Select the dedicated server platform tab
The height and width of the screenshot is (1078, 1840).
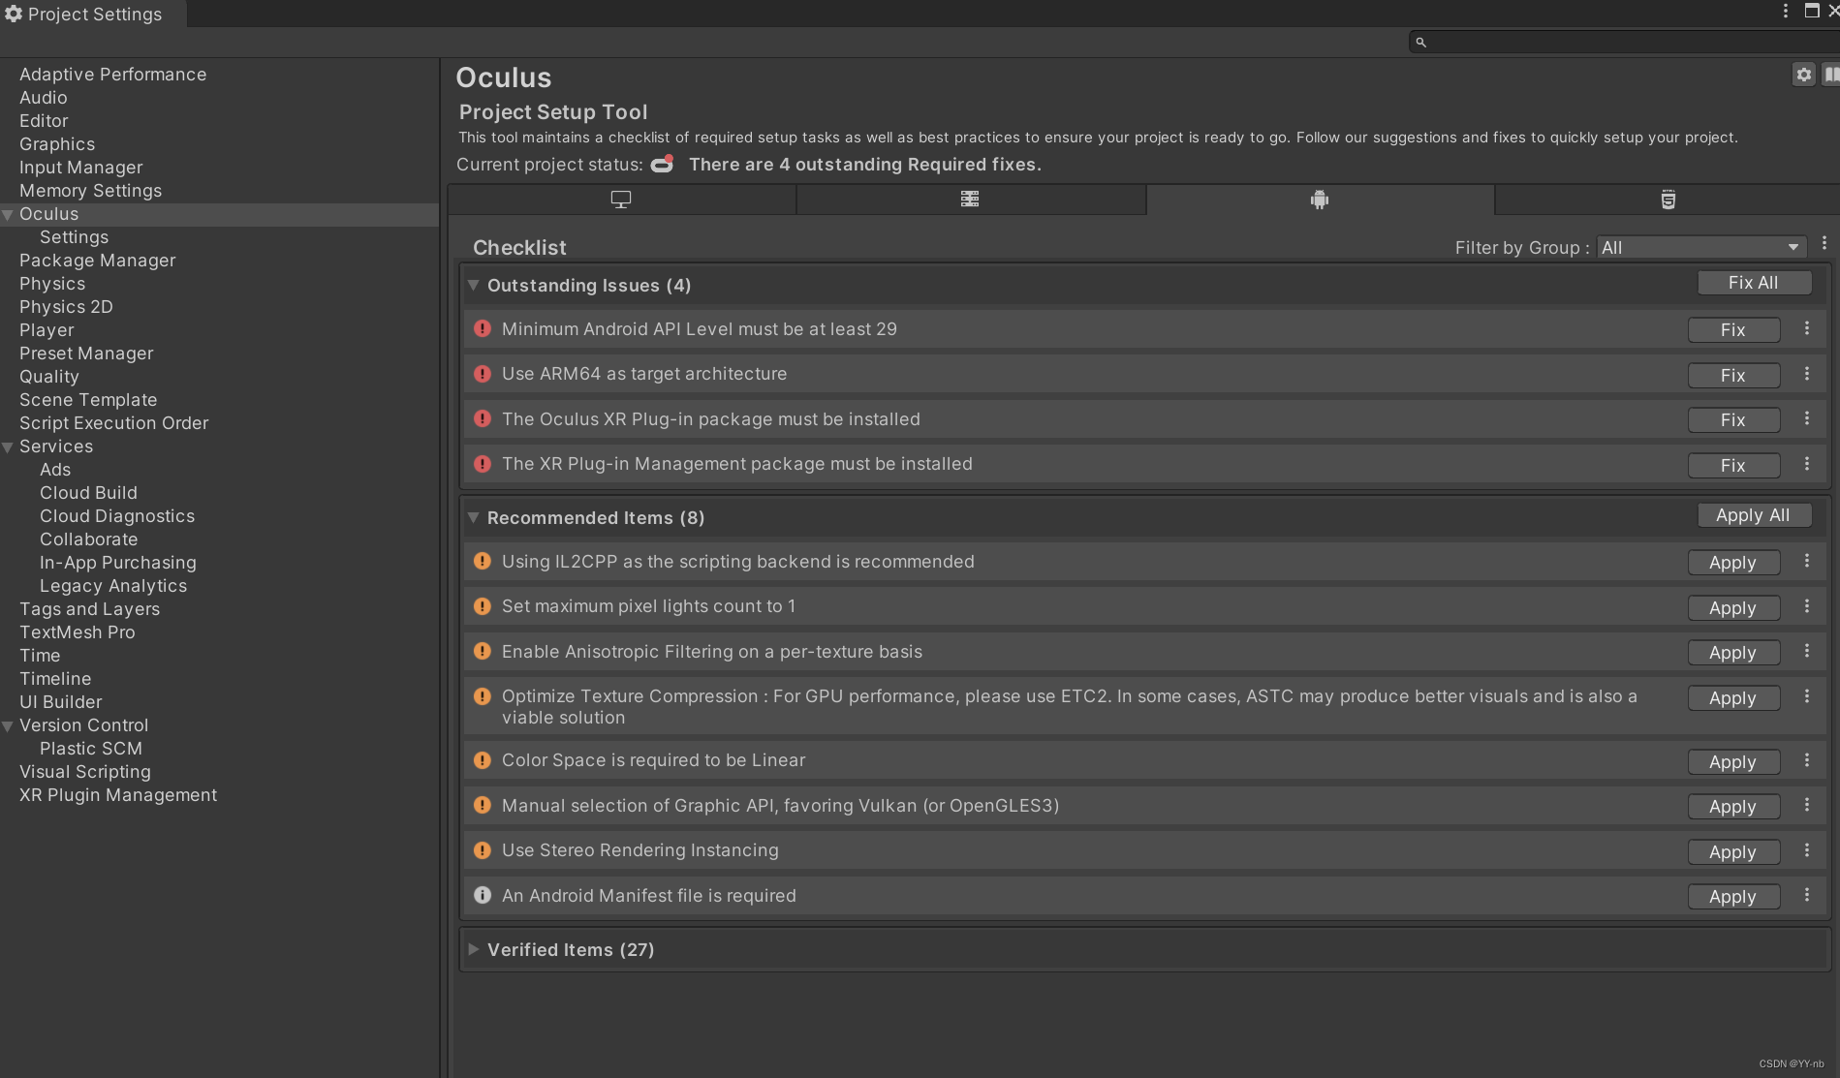970,200
